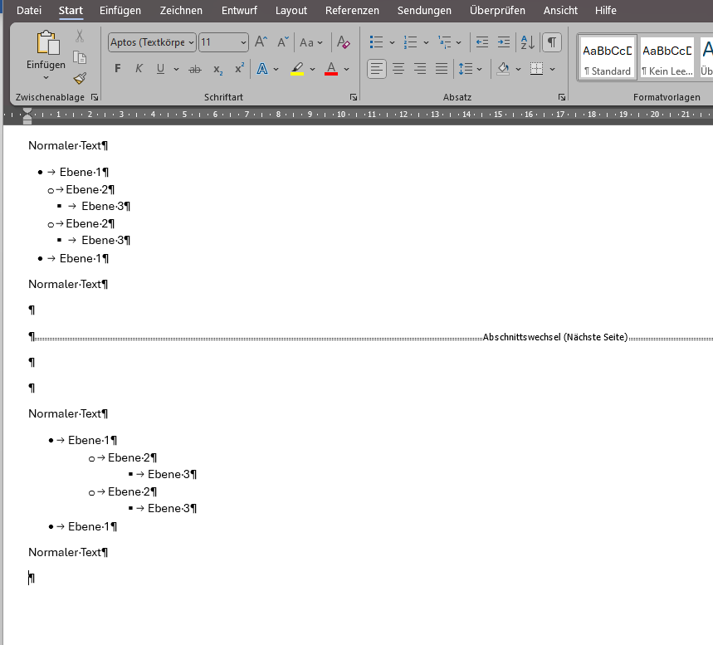Toggle subscript formatting
This screenshot has height=645, width=713.
tap(217, 69)
